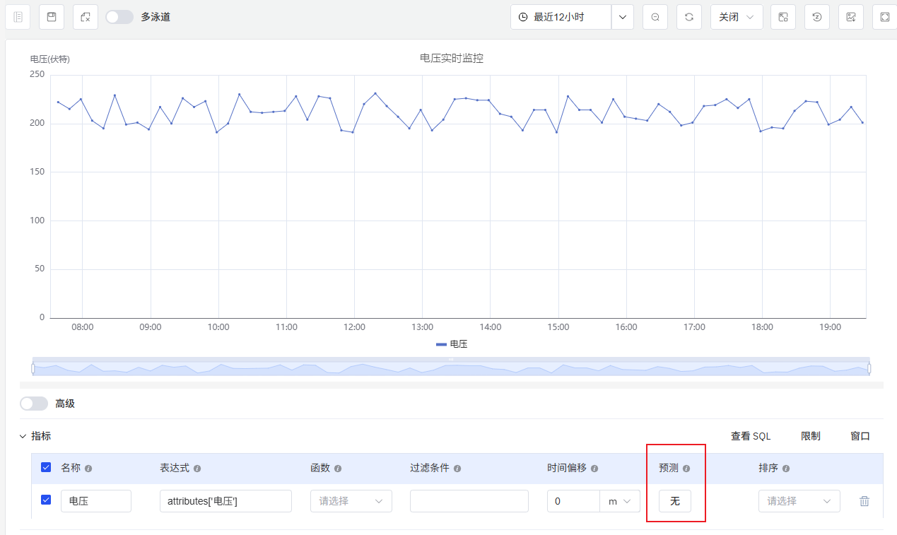Collapse the 指标 section

click(23, 437)
